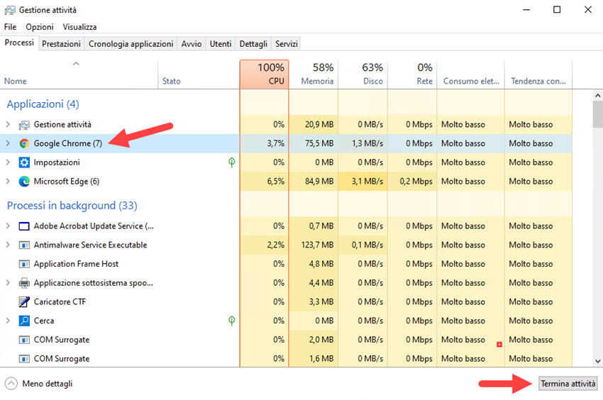Viewport: 603px width, 400px height.
Task: Sort processes by Memoria column header
Action: pyautogui.click(x=314, y=74)
